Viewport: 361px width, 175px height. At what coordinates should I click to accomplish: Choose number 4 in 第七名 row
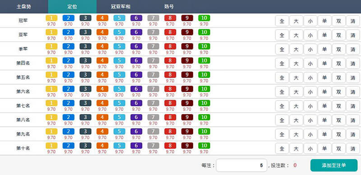tap(102, 103)
